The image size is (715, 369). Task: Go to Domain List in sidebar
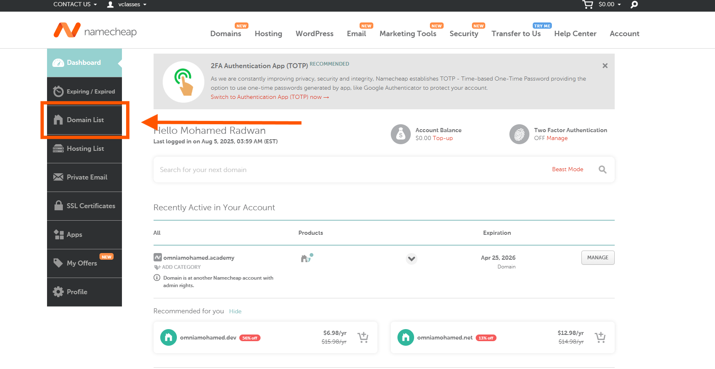pos(84,120)
